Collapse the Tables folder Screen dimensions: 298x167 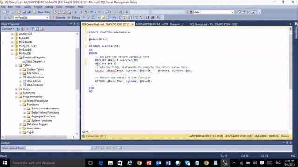tap(16, 65)
